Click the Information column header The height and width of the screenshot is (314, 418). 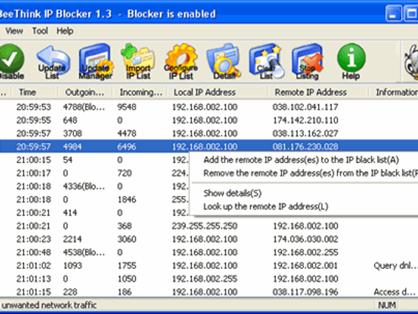tap(394, 92)
